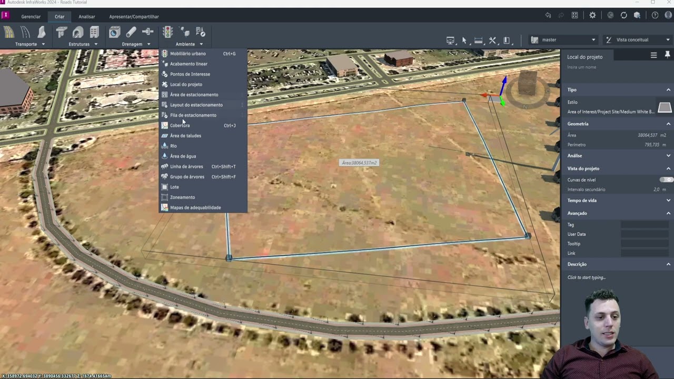
Task: Choose Cobertura from the menu
Action: point(203,125)
